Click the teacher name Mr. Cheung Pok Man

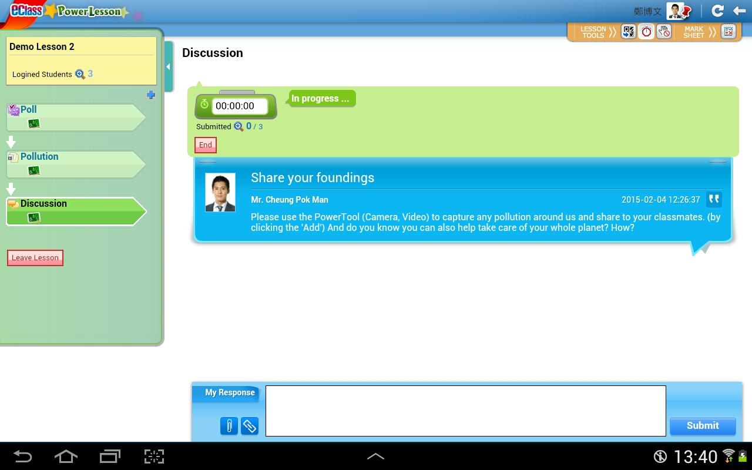pyautogui.click(x=290, y=200)
